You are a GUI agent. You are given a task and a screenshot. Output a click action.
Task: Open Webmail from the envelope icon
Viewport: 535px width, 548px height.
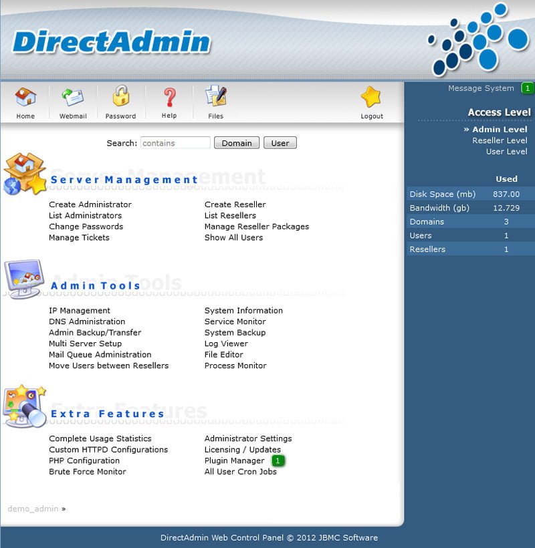point(73,98)
